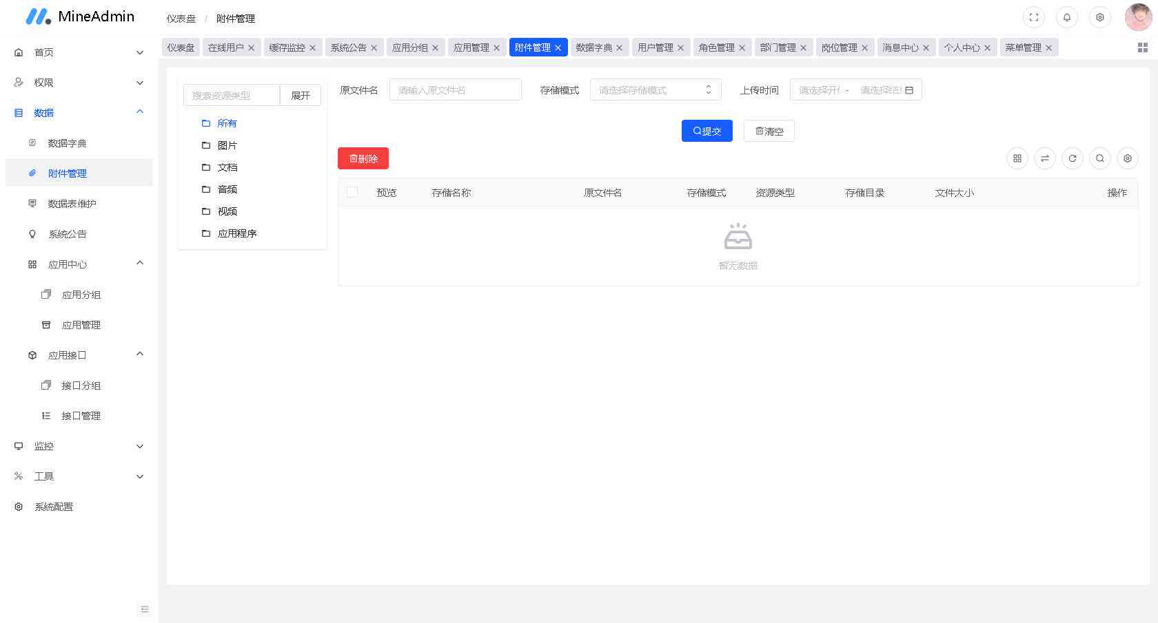Click the blue 提交 search button
1158x623 pixels.
click(707, 131)
